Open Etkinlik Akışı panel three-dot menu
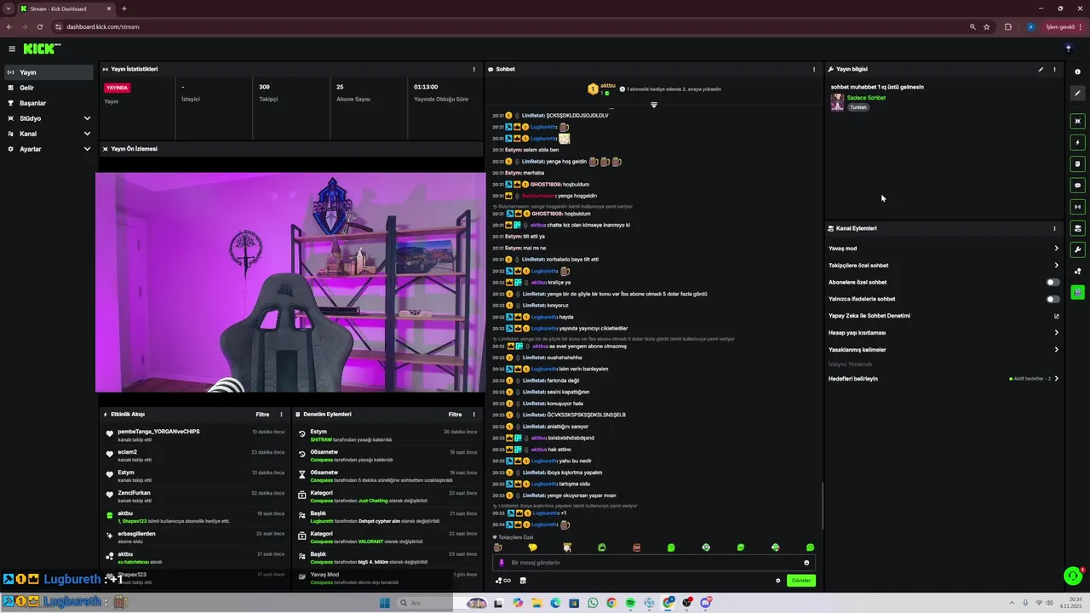 tap(281, 415)
